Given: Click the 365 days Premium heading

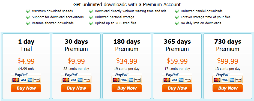Looking at the screenshot, I should tap(177, 45).
